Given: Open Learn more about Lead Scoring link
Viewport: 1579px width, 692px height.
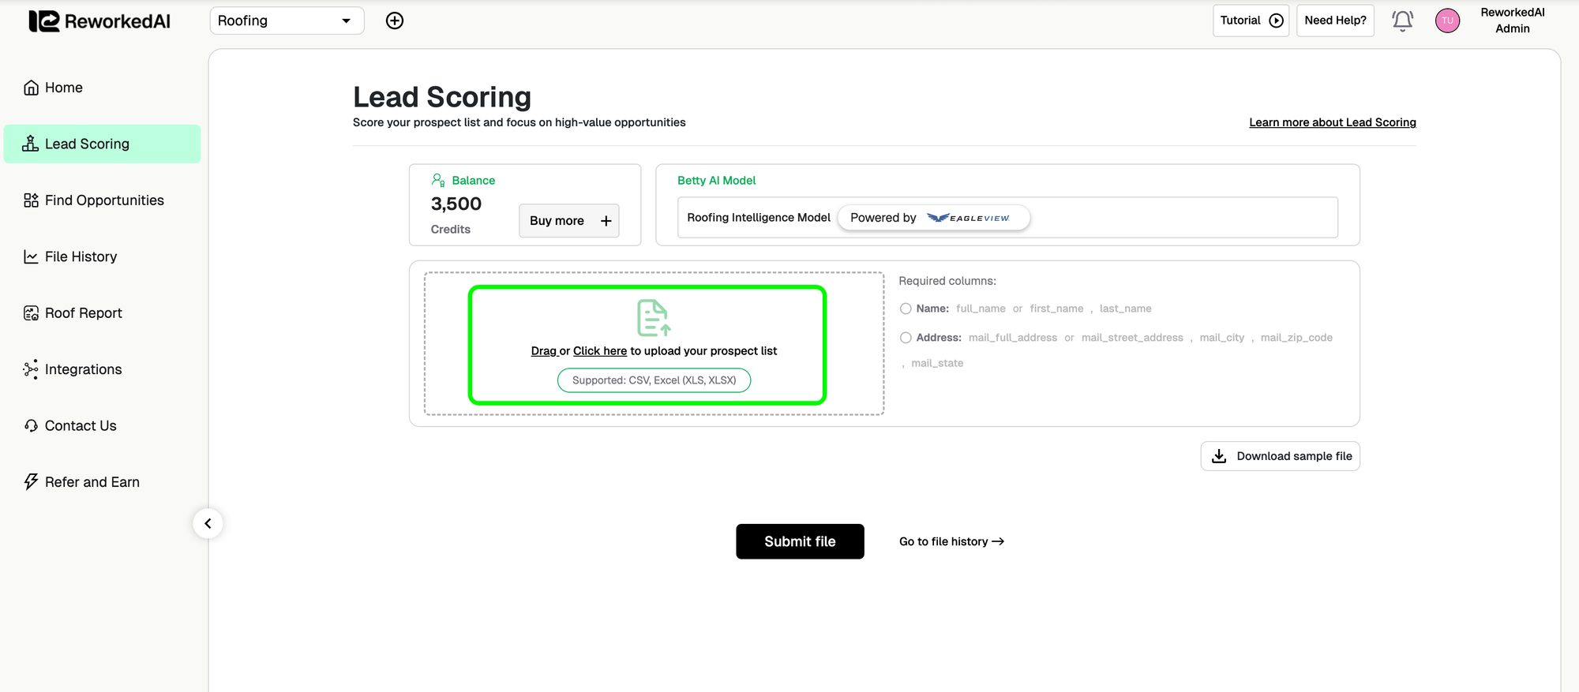Looking at the screenshot, I should 1332,122.
